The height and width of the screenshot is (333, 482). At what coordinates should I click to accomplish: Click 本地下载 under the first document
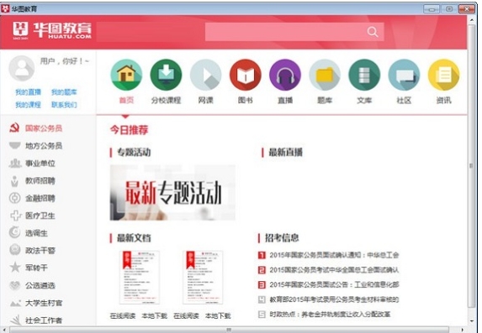(154, 315)
